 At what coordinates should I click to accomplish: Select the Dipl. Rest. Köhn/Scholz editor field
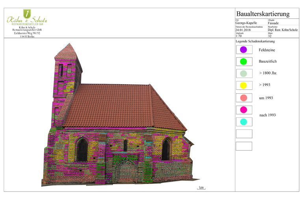[x=283, y=30]
